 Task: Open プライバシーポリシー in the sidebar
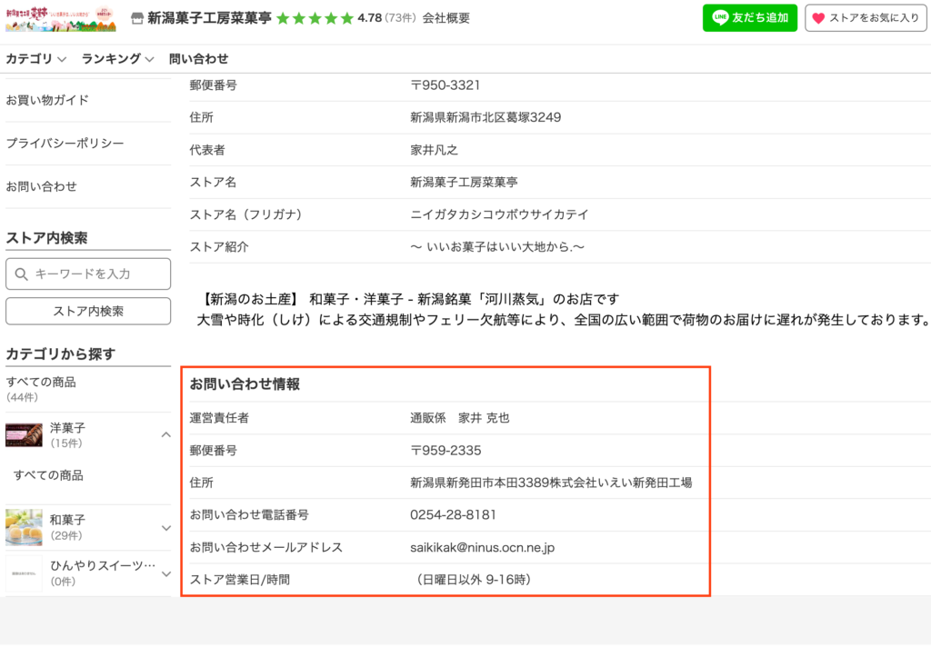[65, 144]
